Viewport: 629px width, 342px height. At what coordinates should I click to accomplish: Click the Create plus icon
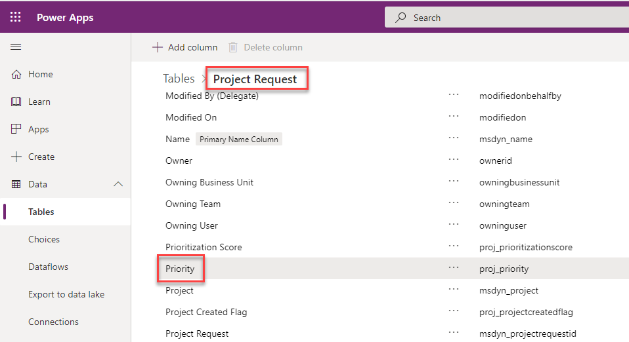pyautogui.click(x=16, y=157)
